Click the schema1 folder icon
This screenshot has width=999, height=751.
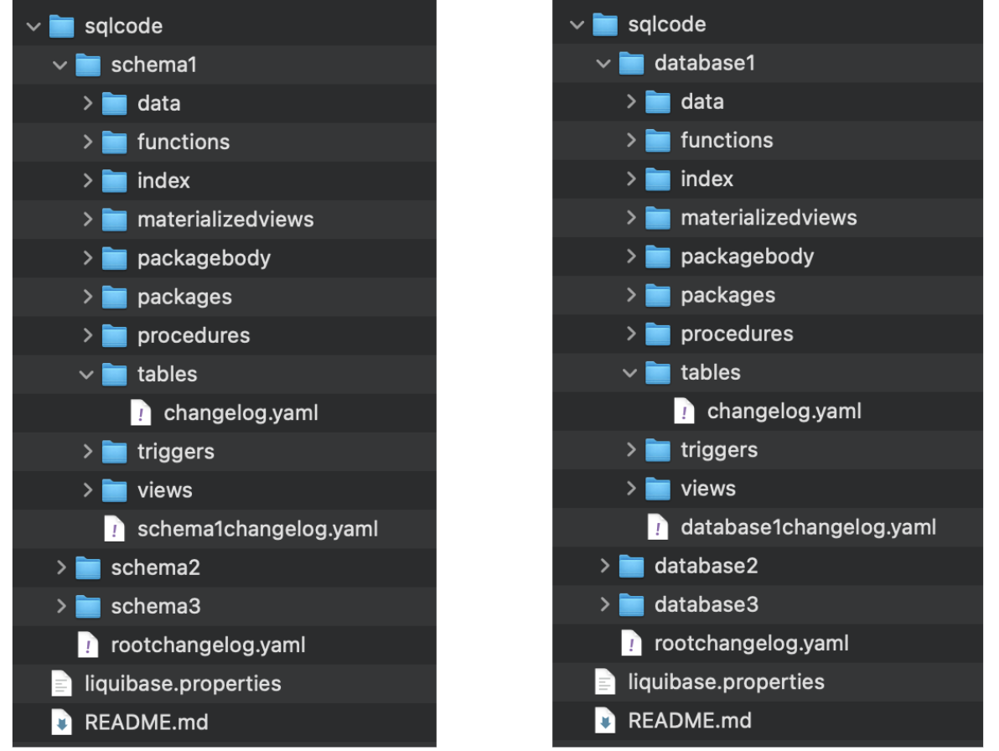pos(88,65)
